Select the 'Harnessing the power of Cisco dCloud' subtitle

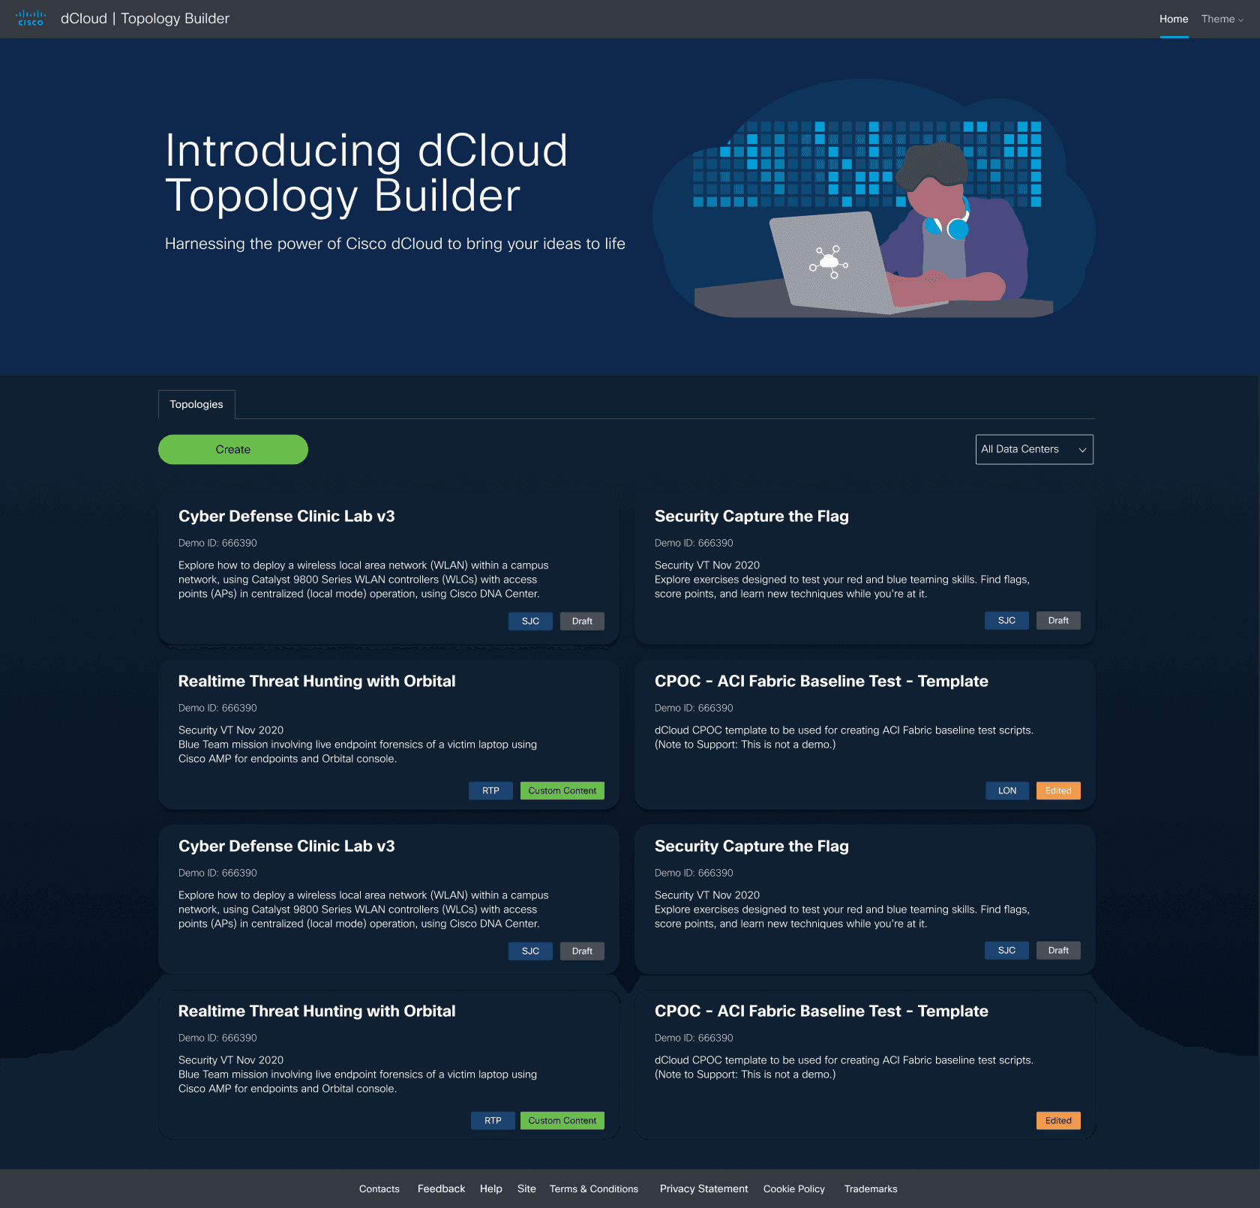tap(395, 244)
